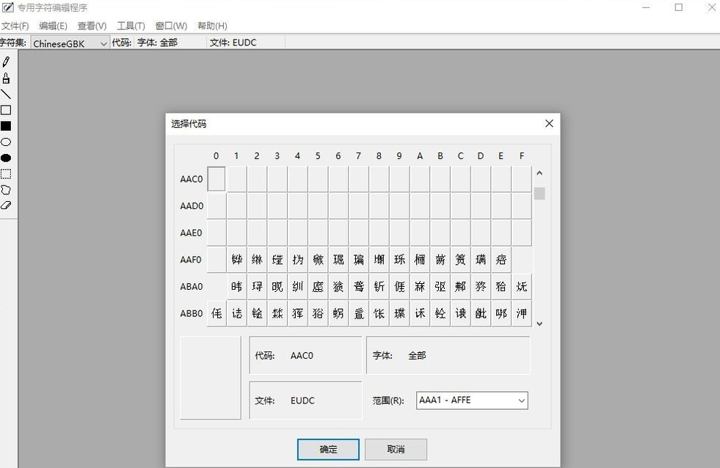Open the 帮助 menu
720x468 pixels.
click(212, 26)
